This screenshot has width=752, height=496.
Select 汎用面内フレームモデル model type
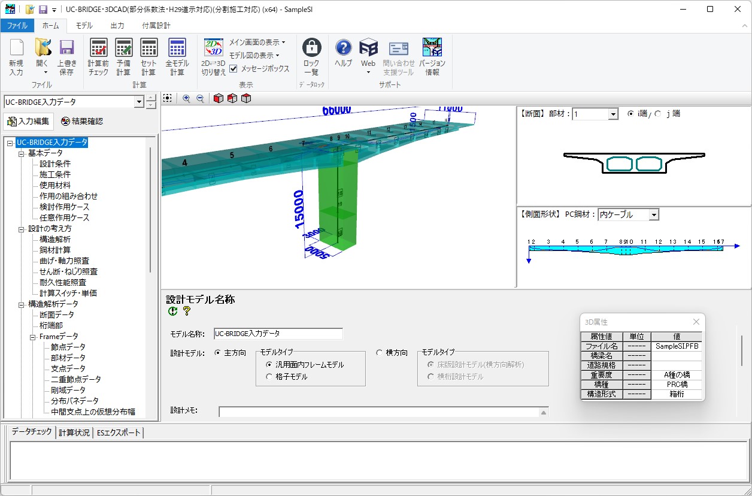(269, 365)
